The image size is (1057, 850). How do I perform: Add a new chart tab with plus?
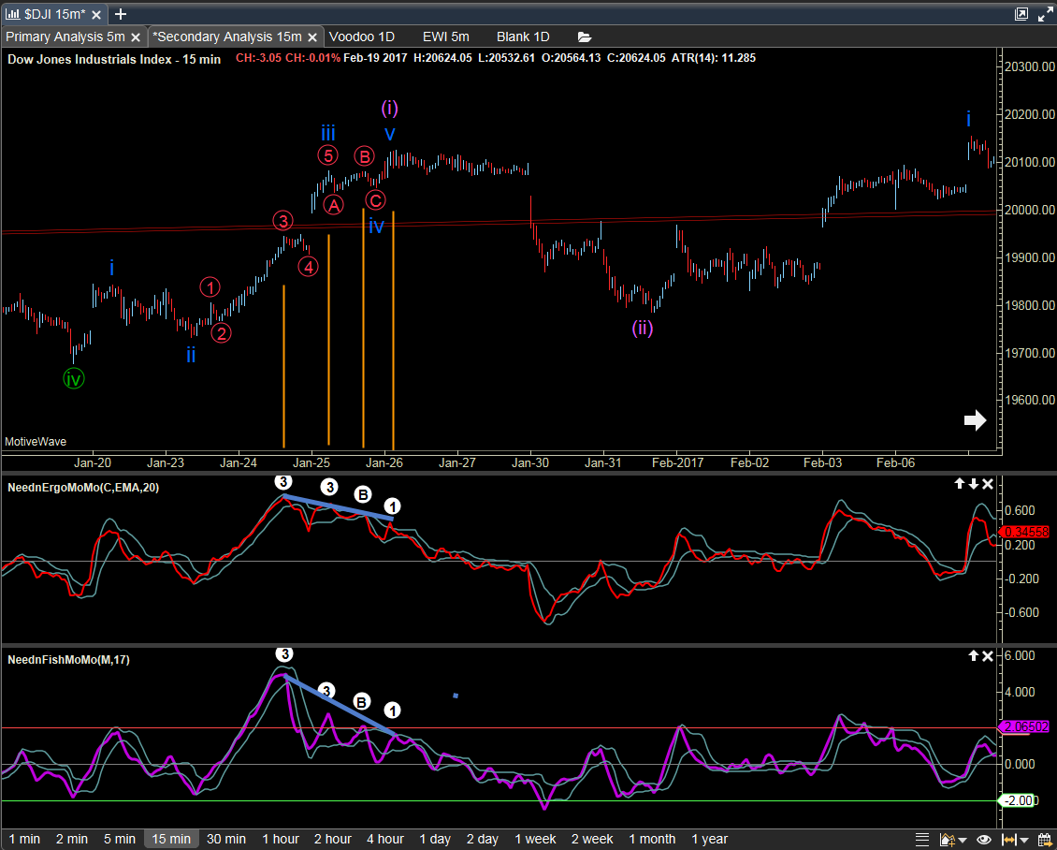(121, 13)
